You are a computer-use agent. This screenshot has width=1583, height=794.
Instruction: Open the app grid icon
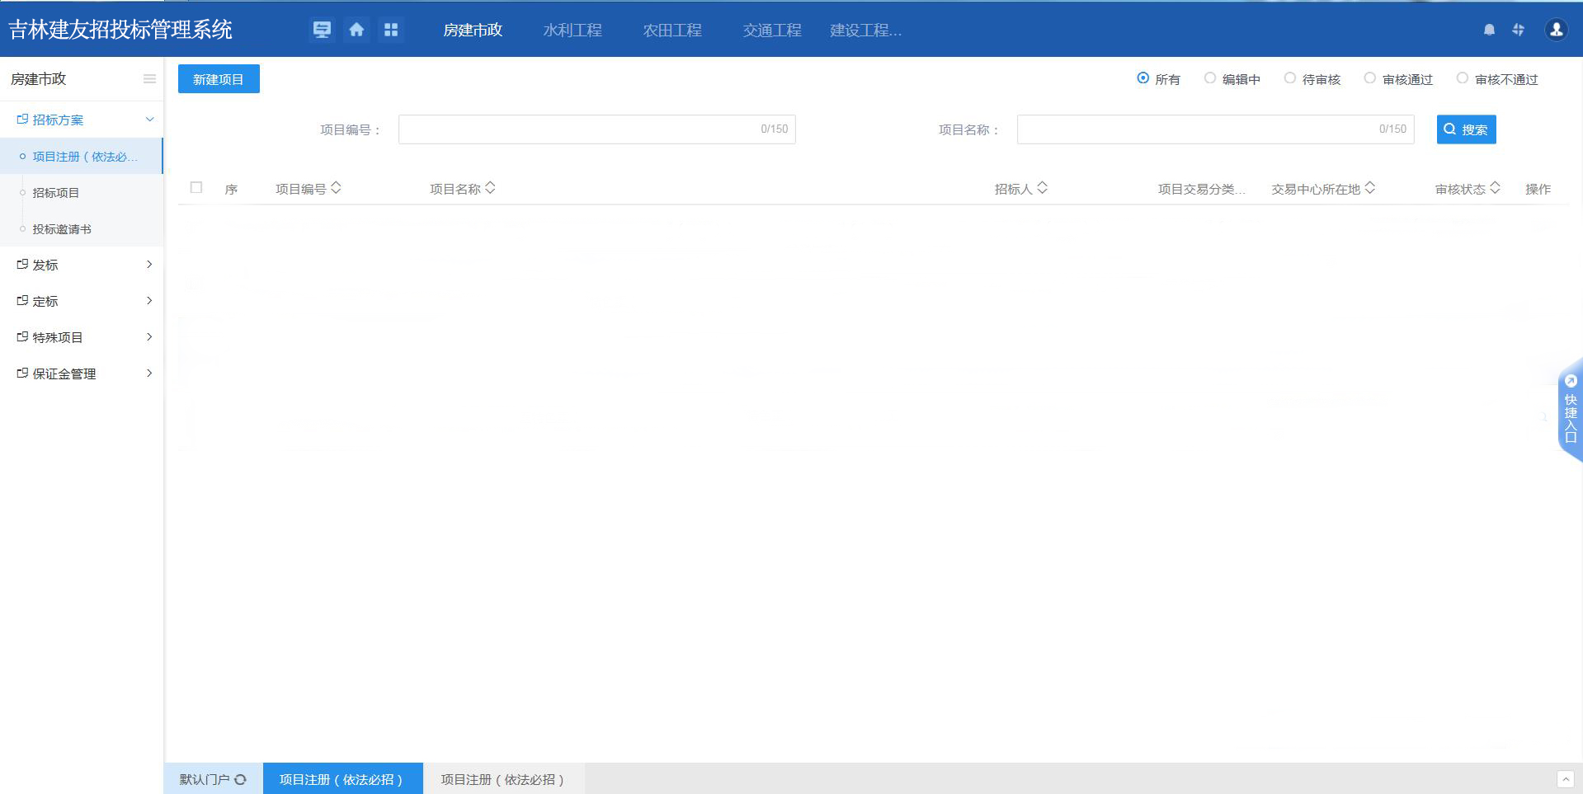click(391, 30)
